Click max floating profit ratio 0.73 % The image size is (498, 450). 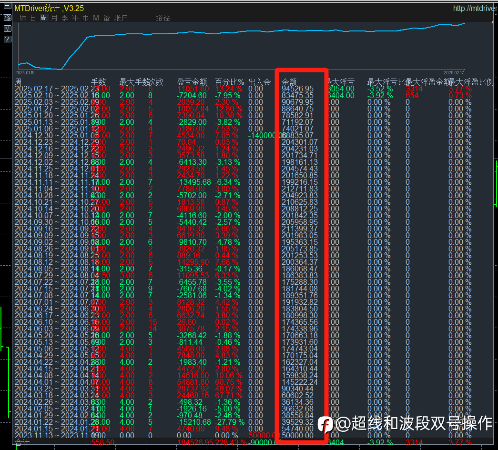pyautogui.click(x=460, y=96)
